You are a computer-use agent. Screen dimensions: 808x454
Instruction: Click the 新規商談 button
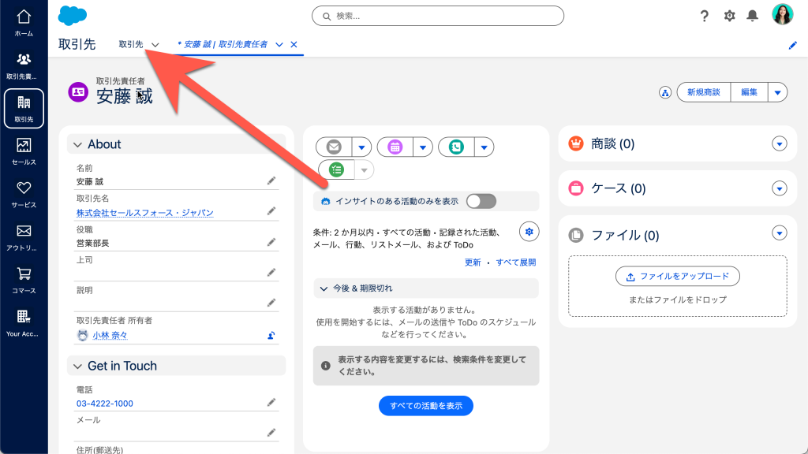click(703, 93)
